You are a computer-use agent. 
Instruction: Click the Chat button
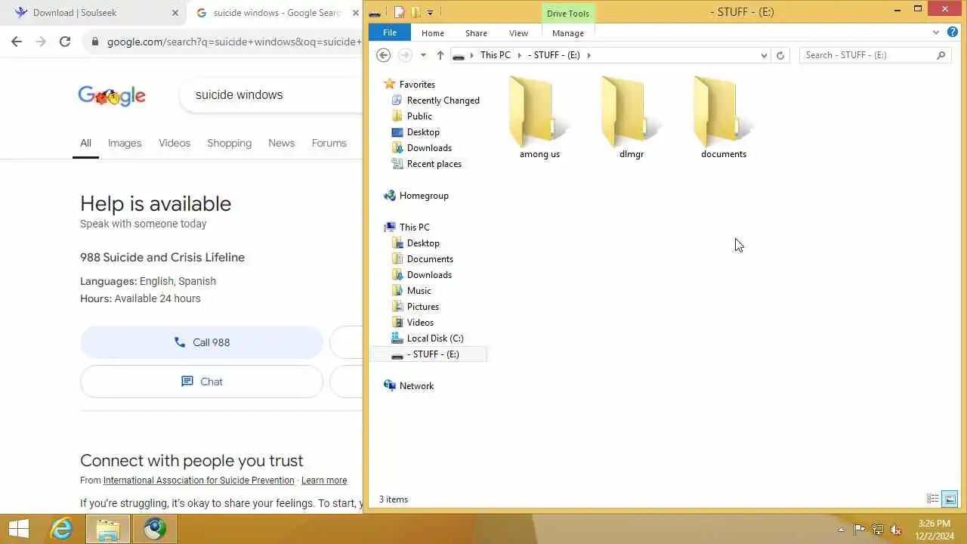tap(202, 382)
